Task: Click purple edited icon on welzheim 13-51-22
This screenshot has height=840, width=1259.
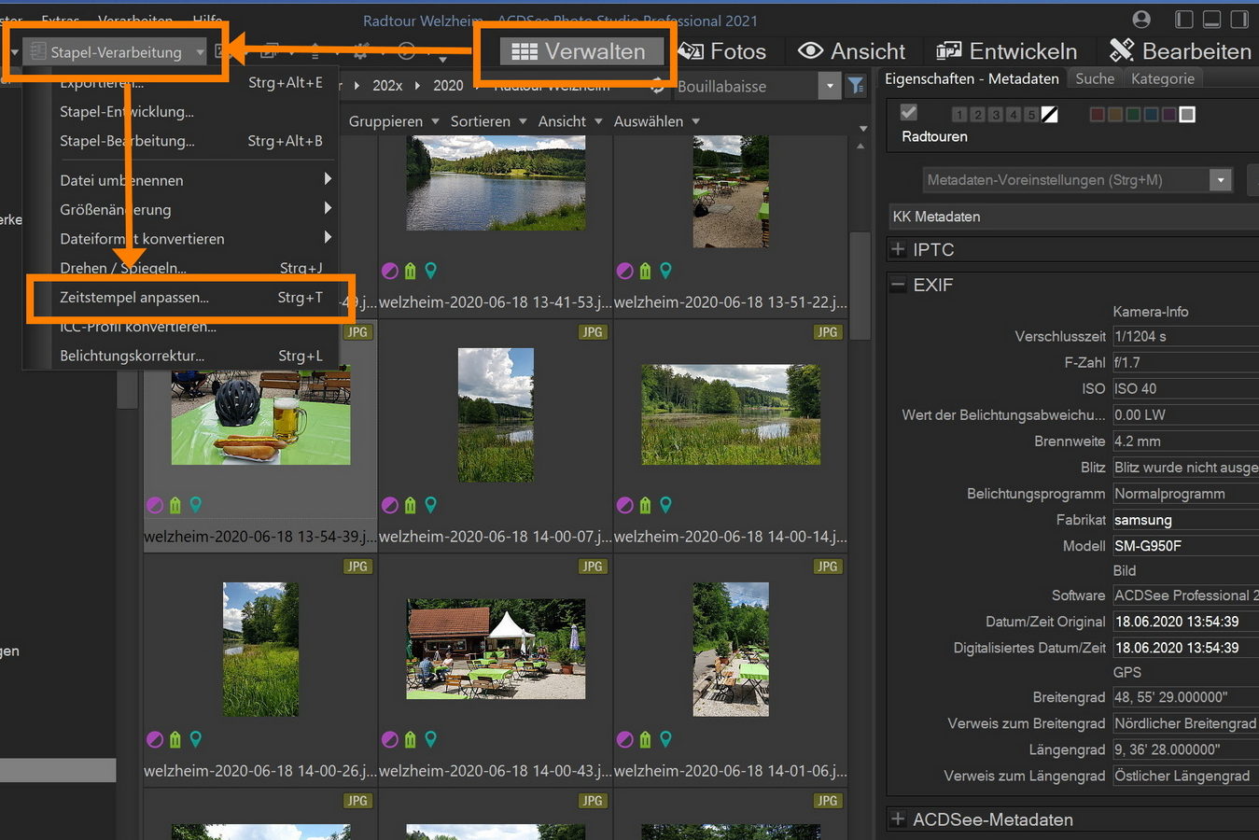Action: click(x=625, y=271)
